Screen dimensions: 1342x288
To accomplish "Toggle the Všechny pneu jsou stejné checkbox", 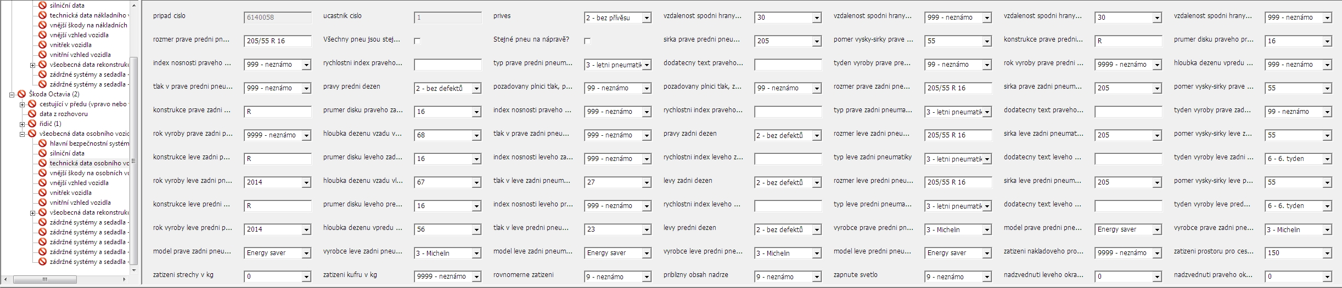I will pyautogui.click(x=417, y=41).
